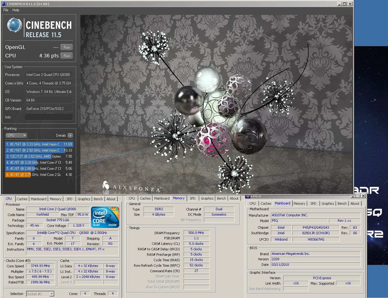Click the Southbridge value 82801JR (ICH10R)
Image resolution: width=388 pixels, height=298 pixels.
(316, 233)
